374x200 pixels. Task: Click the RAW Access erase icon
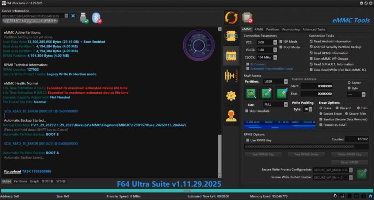click(x=281, y=93)
